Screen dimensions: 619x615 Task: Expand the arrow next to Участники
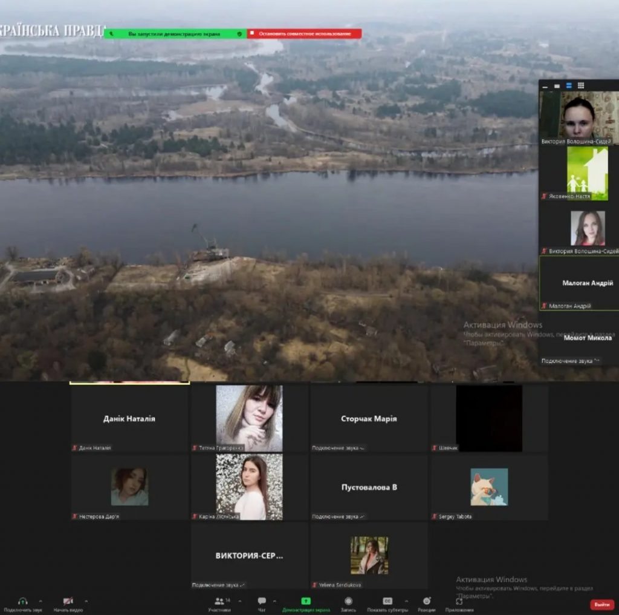240,601
